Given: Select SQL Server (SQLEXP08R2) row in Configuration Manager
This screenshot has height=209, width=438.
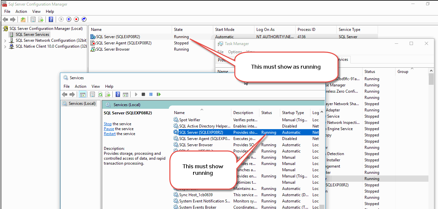Looking at the screenshot, I should pyautogui.click(x=233, y=37).
